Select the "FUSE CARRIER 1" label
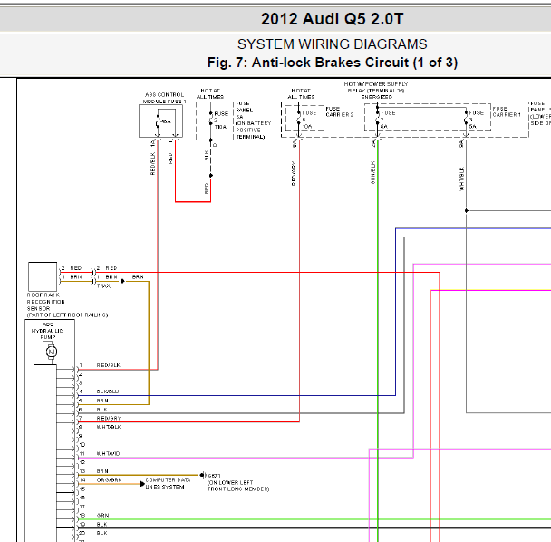Image resolution: width=551 pixels, height=542 pixels. coord(507,111)
